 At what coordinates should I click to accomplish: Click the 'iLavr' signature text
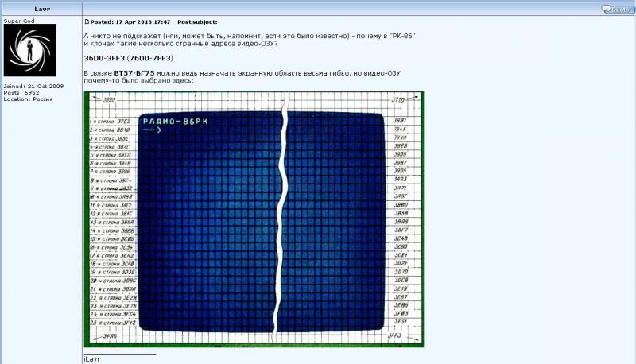93,360
